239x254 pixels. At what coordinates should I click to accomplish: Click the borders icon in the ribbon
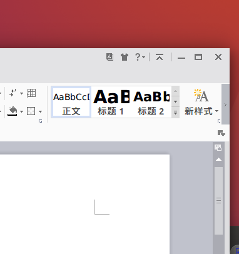pos(31,111)
